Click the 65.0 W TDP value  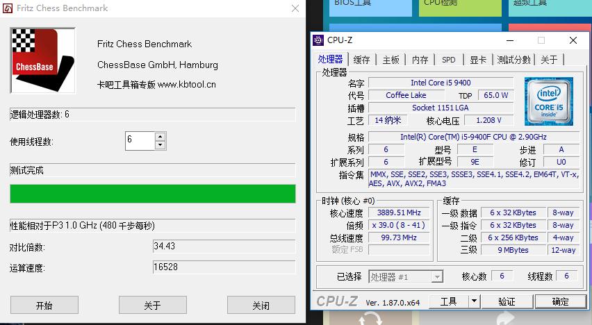(x=495, y=95)
